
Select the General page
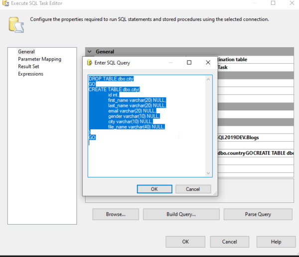[x=26, y=52]
